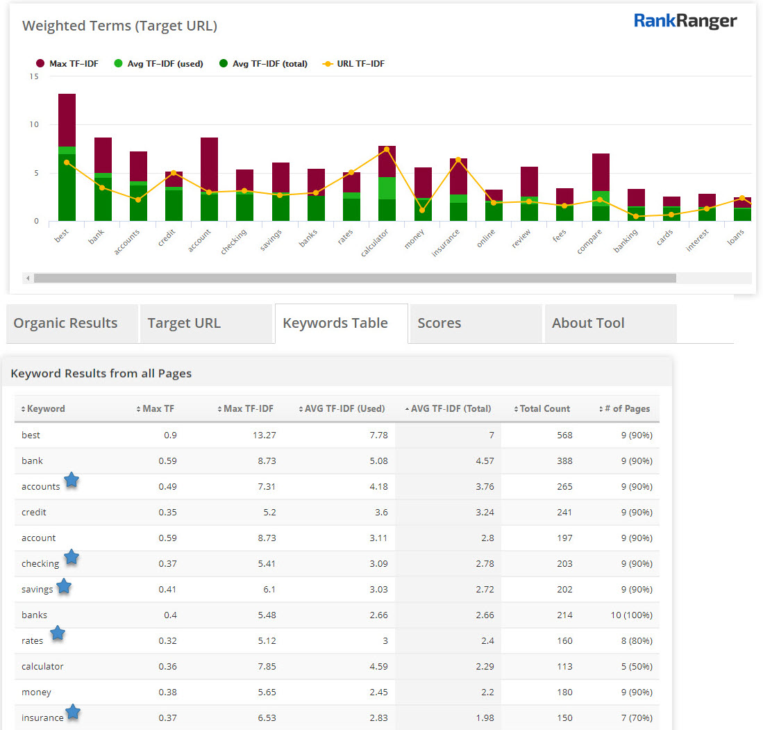Hide the URL TF-IDF line series
This screenshot has width=763, height=730.
tap(353, 64)
